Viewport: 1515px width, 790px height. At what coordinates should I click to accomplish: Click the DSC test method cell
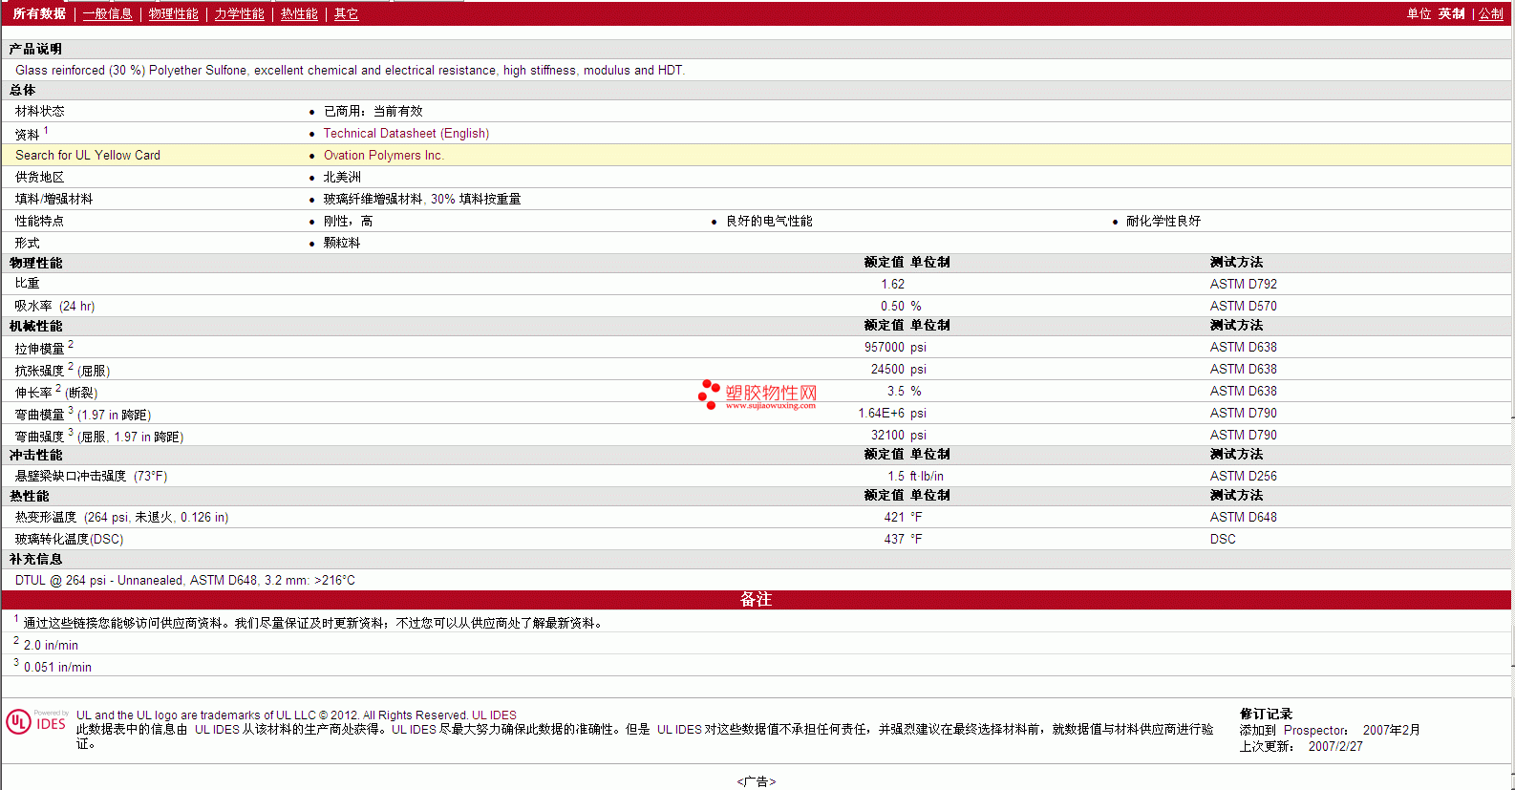1223,540
